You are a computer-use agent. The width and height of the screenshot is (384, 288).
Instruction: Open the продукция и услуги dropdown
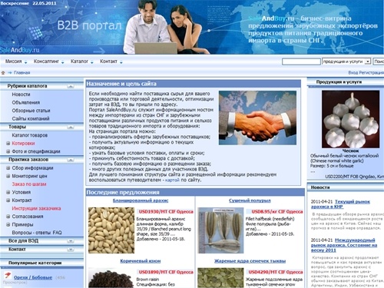click(346, 61)
